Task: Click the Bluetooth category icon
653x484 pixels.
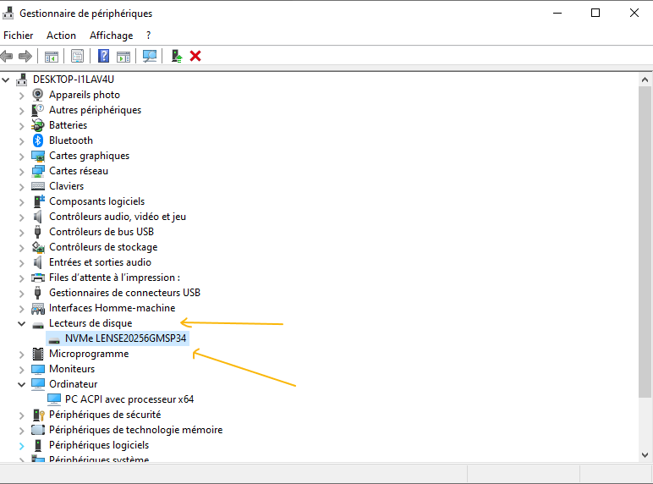Action: pyautogui.click(x=38, y=140)
